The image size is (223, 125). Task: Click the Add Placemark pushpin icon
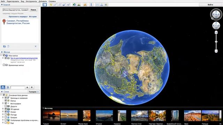[51, 5]
